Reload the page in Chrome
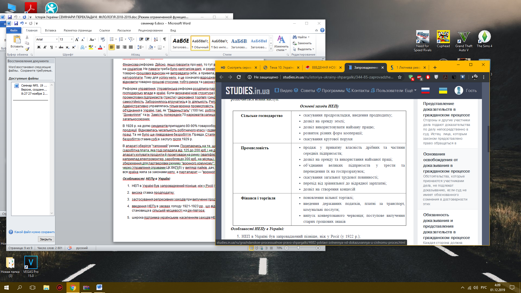521x293 pixels. [x=239, y=77]
